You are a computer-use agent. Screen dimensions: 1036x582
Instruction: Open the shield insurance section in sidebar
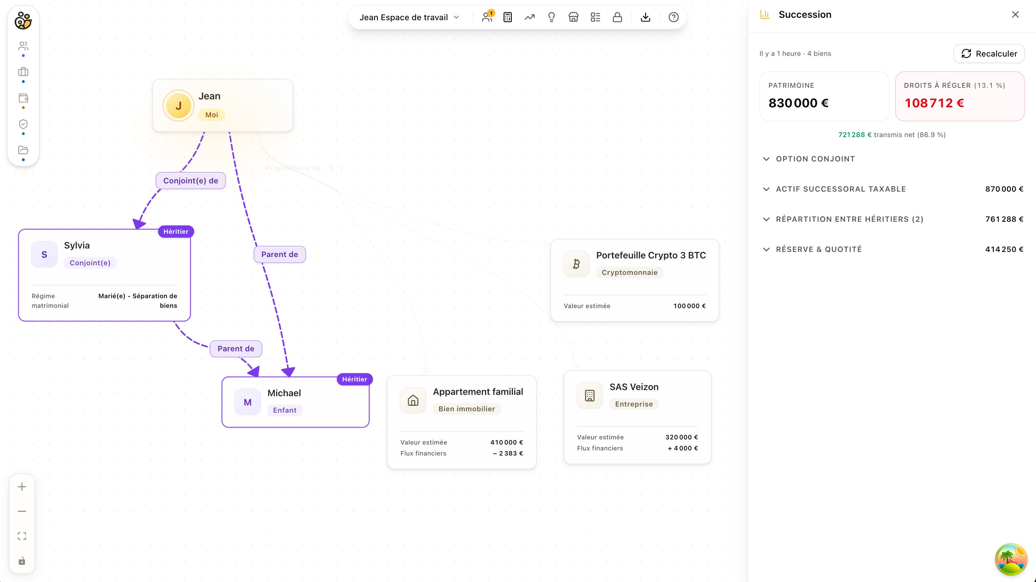coord(23,124)
